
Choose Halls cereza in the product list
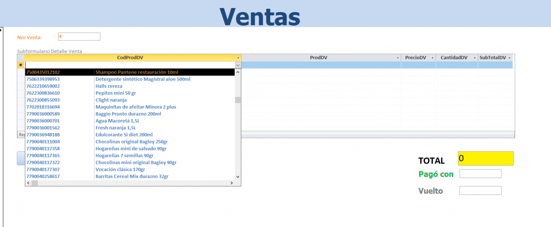(109, 86)
